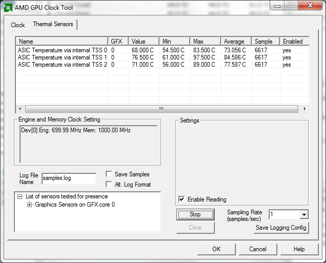The height and width of the screenshot is (263, 326).
Task: Click the Max column header
Action: 206,42
